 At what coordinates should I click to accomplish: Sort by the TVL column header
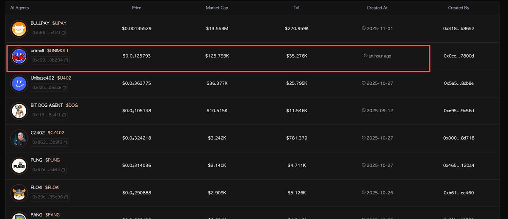tap(296, 8)
